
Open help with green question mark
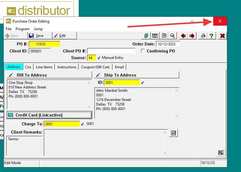(211, 36)
